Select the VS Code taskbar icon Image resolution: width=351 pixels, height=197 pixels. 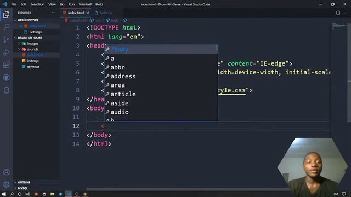click(69, 194)
